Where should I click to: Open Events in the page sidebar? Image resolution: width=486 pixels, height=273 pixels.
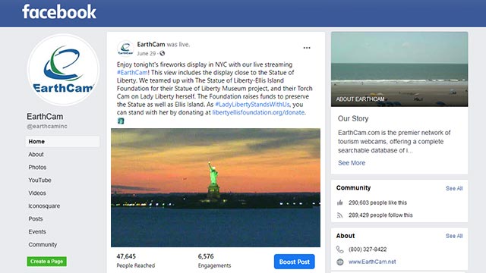click(x=37, y=231)
